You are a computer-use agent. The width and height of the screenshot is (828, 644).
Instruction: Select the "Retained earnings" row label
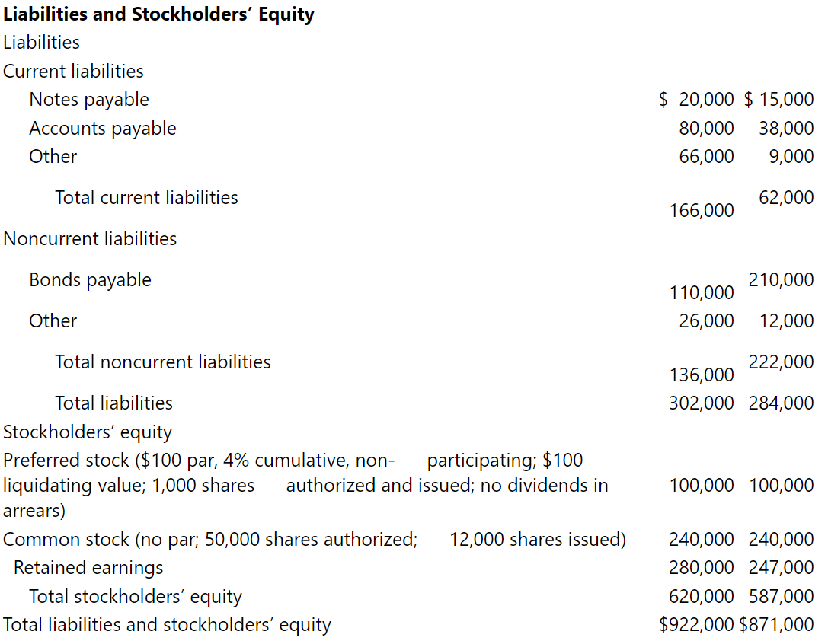coord(88,568)
